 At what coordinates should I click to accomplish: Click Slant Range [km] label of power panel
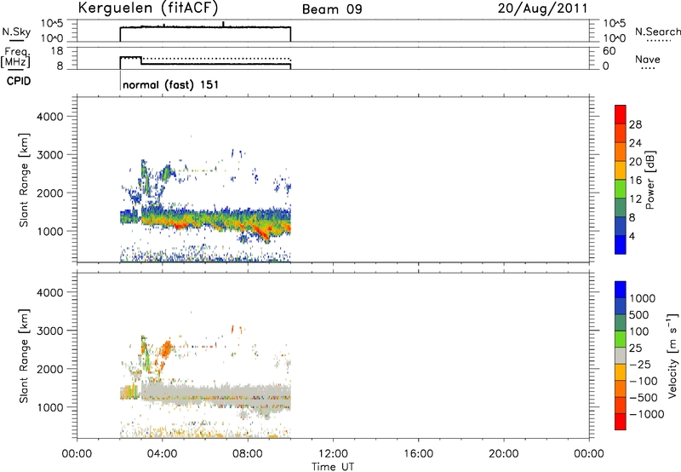click(x=24, y=180)
